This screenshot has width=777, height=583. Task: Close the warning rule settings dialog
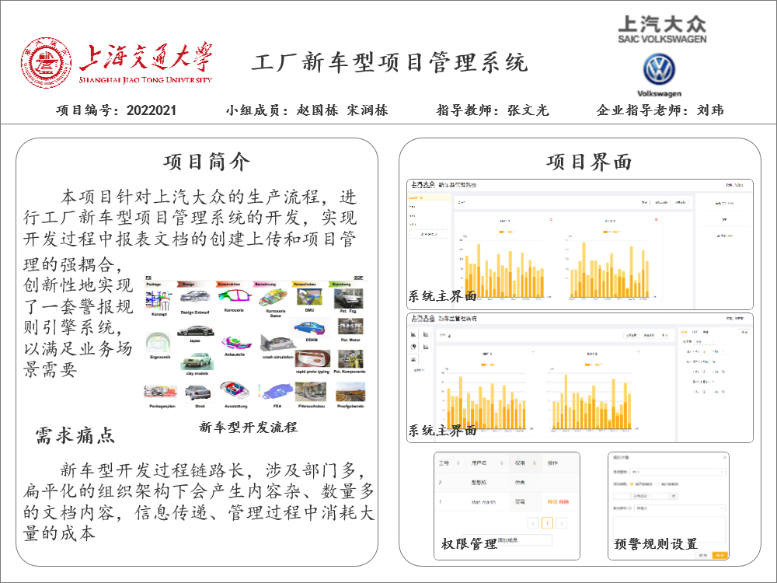click(723, 458)
